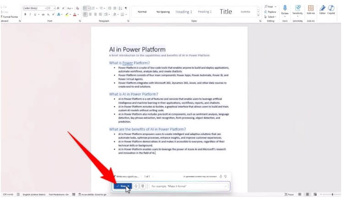
Task: Open the Font dialog launcher
Action: coord(80,21)
